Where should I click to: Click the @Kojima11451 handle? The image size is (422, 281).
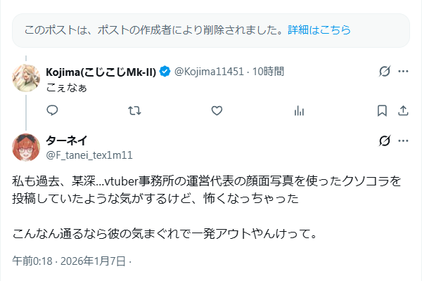tap(210, 71)
